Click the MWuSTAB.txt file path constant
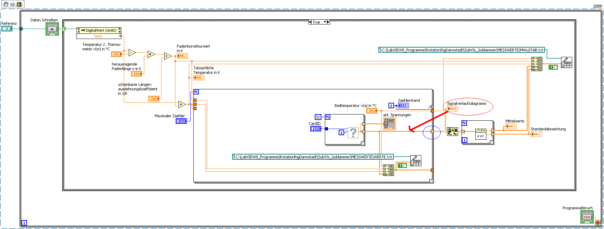Screen dimensions: 604x229 (x=462, y=50)
